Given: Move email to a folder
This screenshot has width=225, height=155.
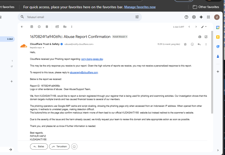Looking at the screenshot, I should point(65,27).
